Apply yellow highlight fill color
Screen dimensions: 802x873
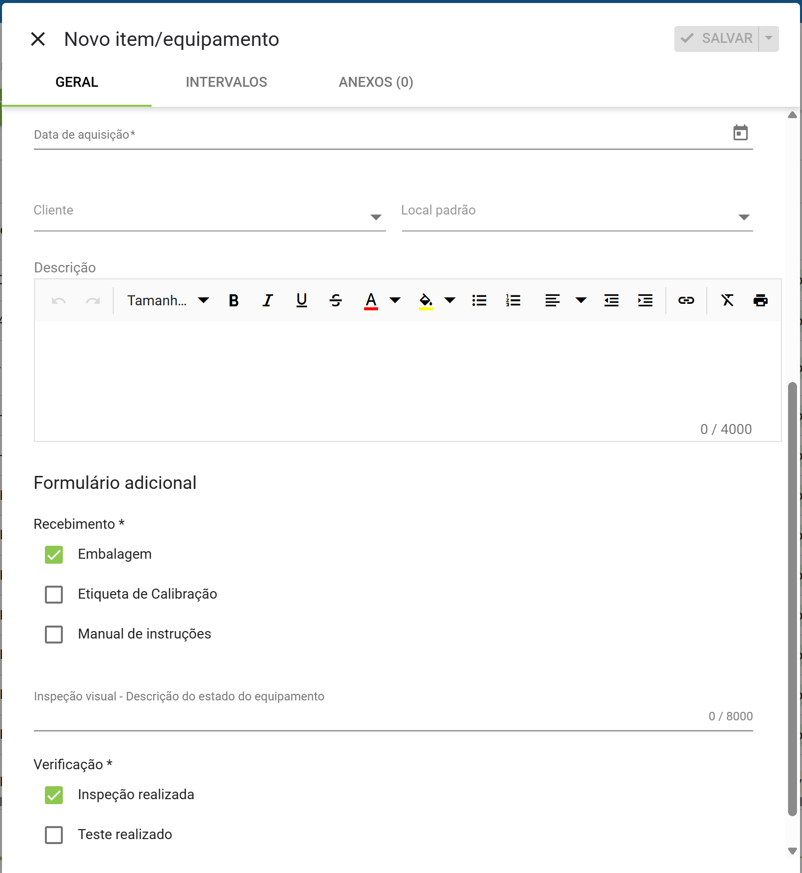click(426, 301)
